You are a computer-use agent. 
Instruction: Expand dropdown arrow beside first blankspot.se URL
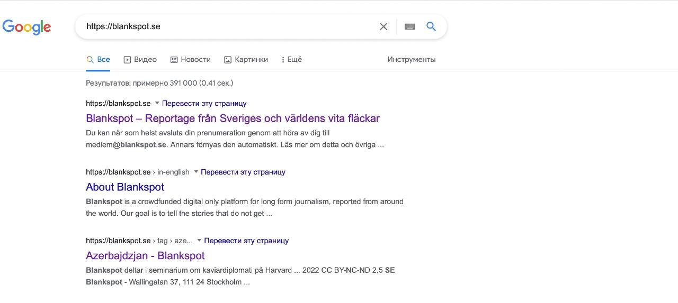tap(157, 103)
